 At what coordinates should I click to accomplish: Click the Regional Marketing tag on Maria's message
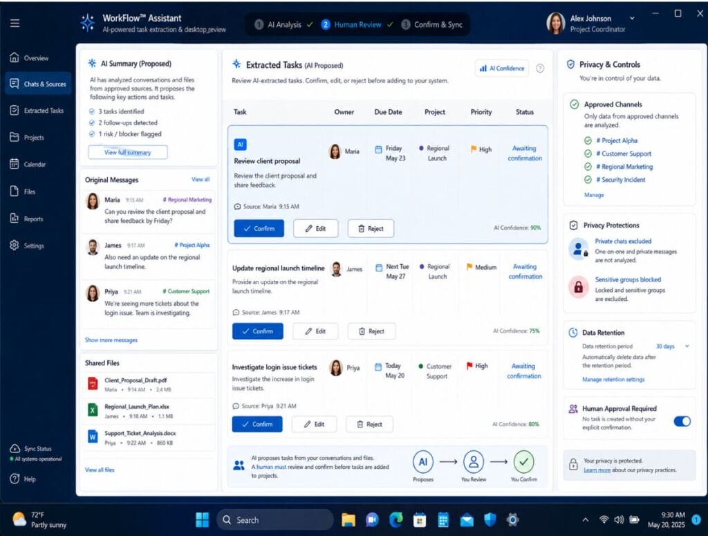(187, 200)
